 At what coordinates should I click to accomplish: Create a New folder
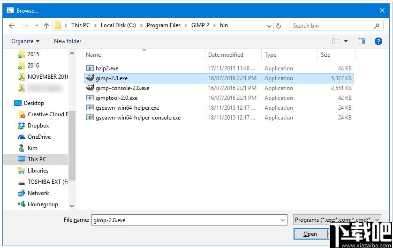click(x=68, y=41)
